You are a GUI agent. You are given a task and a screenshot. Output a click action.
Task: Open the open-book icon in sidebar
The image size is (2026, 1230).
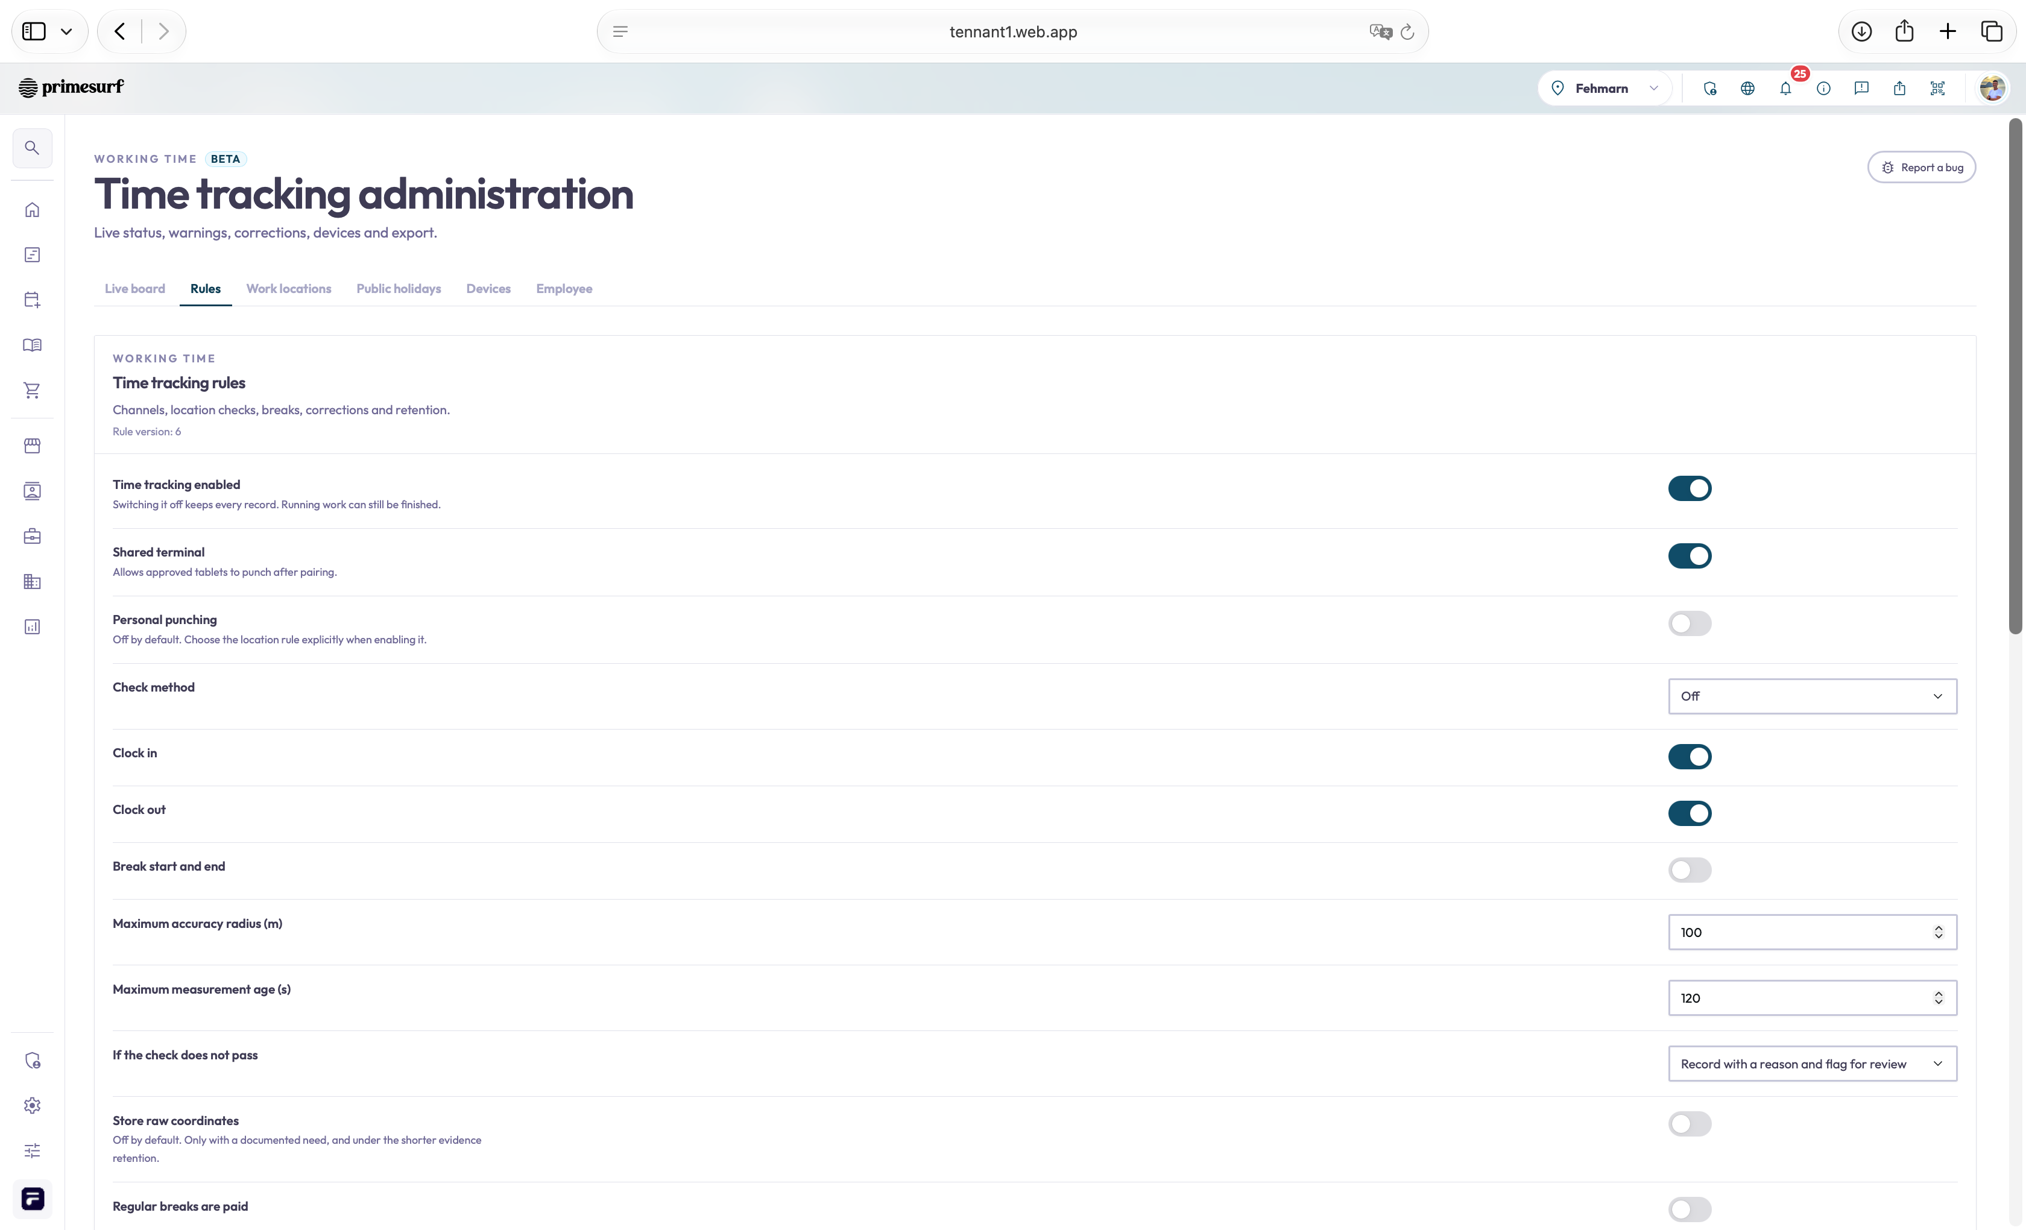click(32, 345)
